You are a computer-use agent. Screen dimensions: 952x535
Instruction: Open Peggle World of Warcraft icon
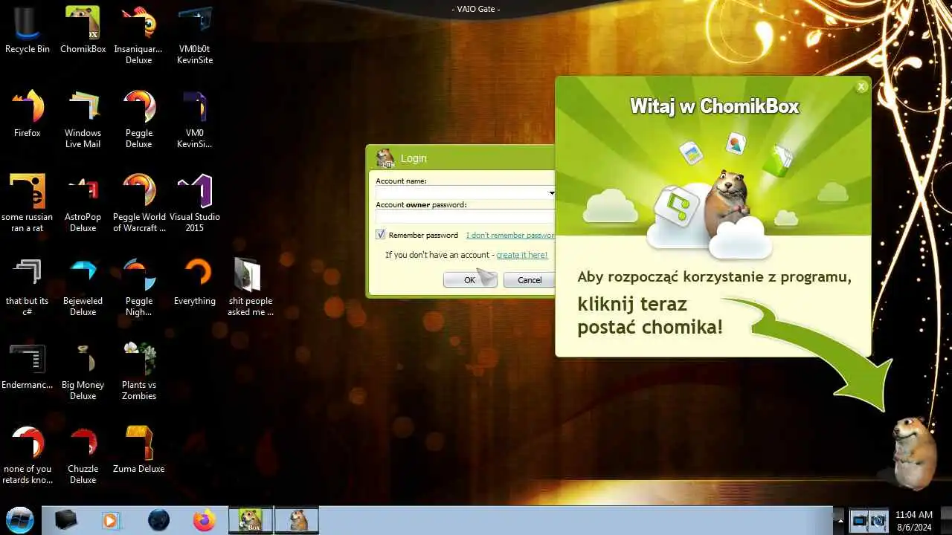point(139,204)
